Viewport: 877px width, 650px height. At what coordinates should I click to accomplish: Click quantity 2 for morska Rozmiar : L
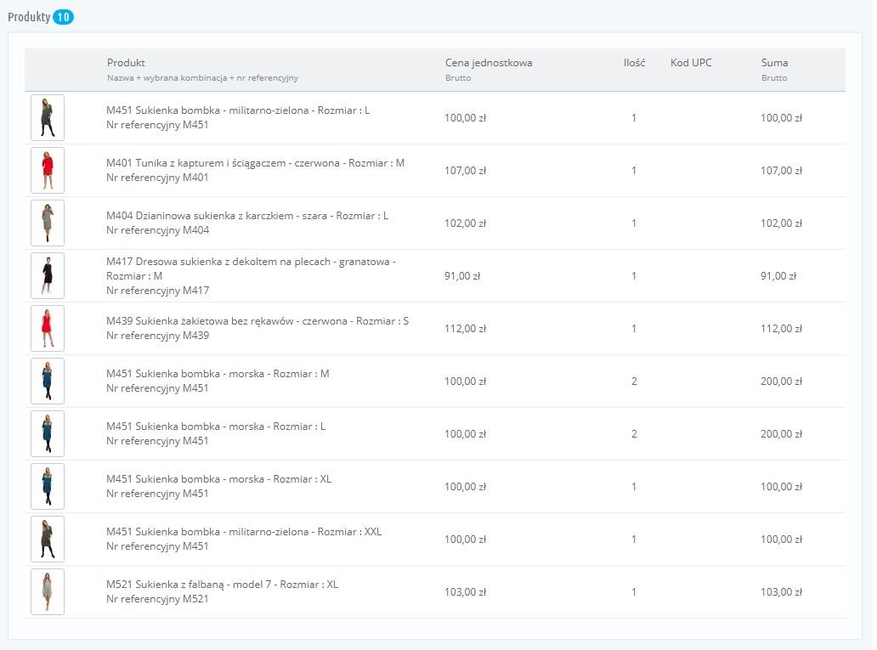coord(634,433)
